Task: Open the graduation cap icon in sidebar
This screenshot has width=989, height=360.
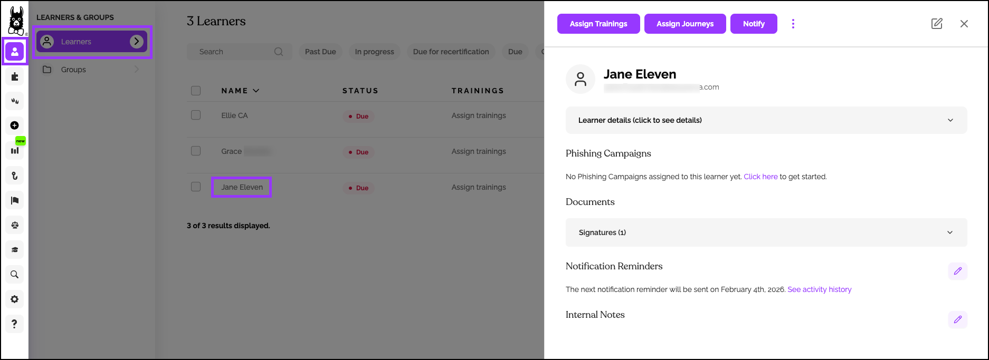Action: [x=15, y=250]
